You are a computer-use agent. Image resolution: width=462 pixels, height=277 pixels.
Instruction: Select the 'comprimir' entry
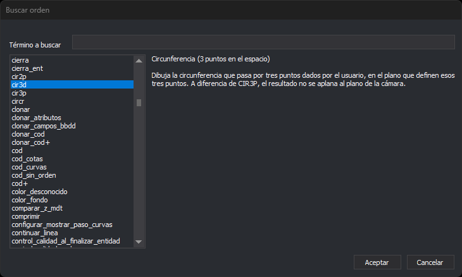[x=72, y=217]
